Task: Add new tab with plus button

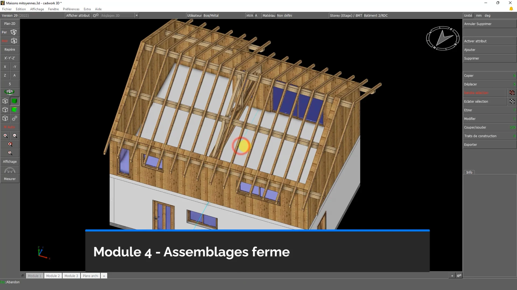Action: click(x=104, y=276)
